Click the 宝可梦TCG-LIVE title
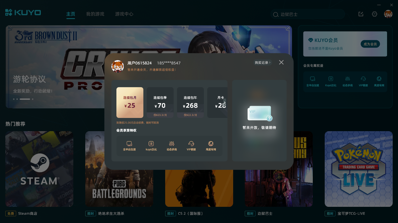This screenshot has height=223, width=398. [x=351, y=214]
